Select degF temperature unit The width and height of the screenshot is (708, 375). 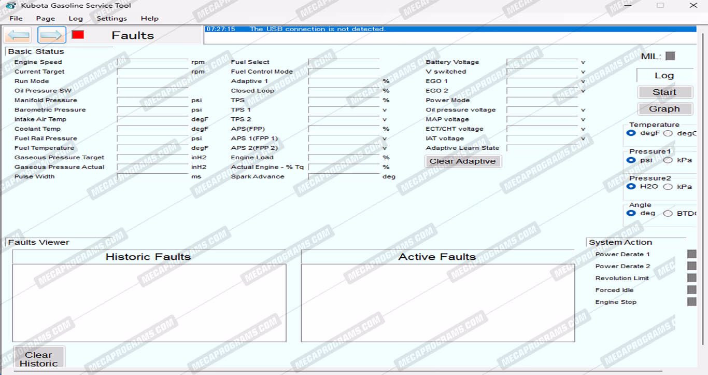631,133
